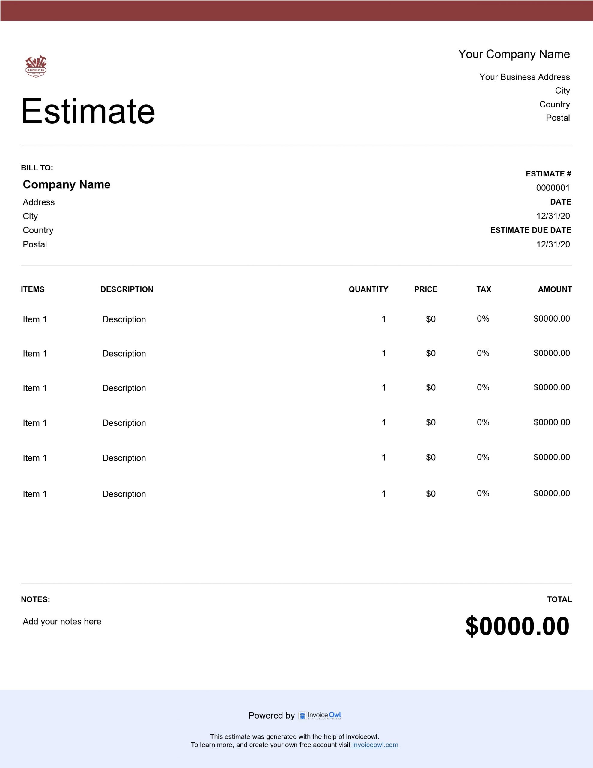
Task: Click the Add your notes here field
Action: pyautogui.click(x=62, y=621)
